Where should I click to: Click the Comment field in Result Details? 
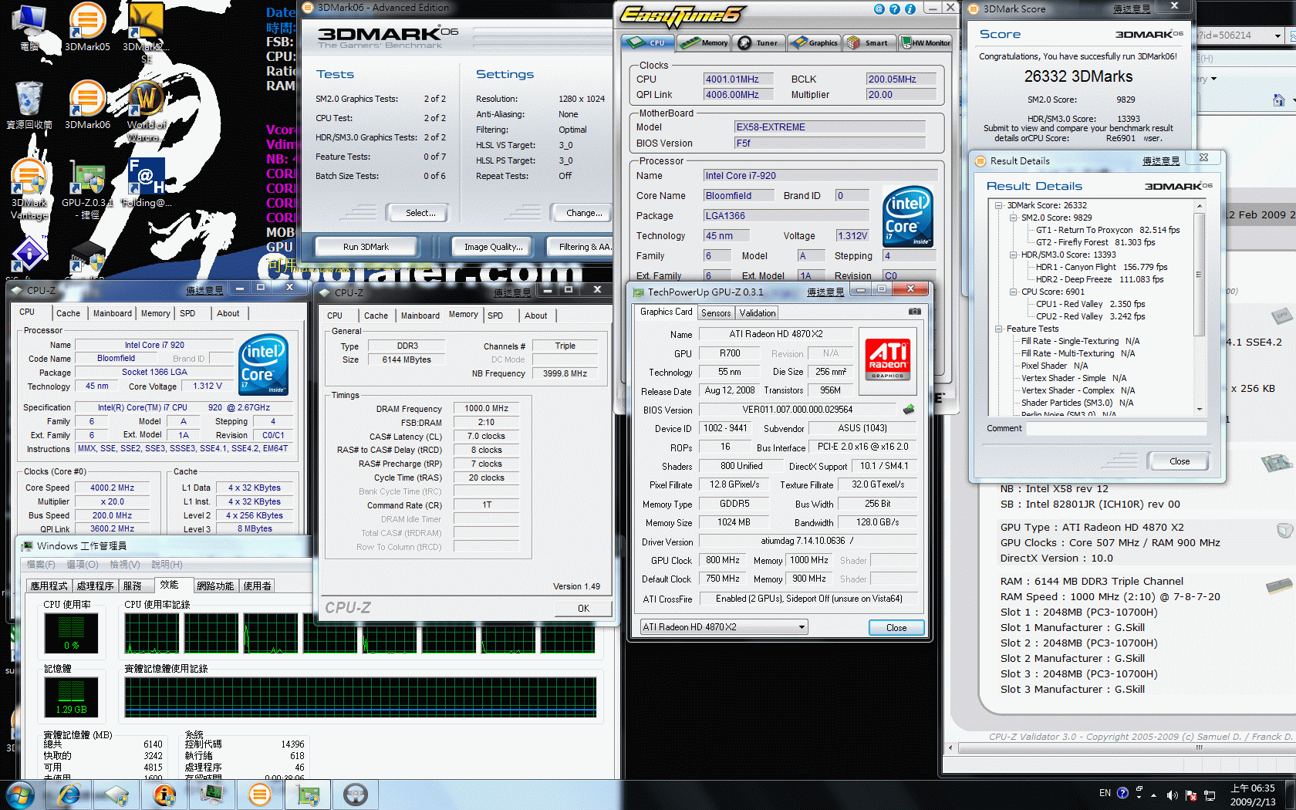pyautogui.click(x=1115, y=428)
